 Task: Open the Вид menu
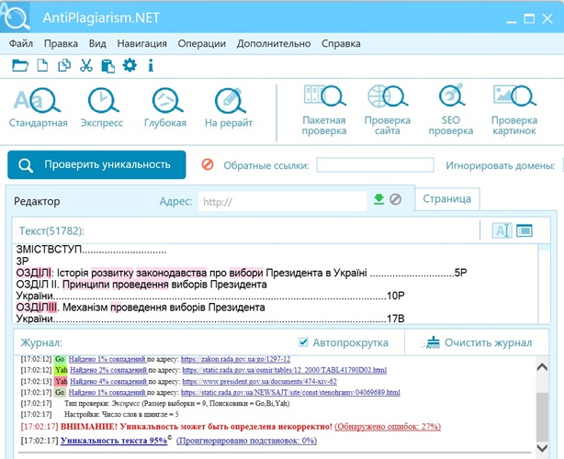97,43
